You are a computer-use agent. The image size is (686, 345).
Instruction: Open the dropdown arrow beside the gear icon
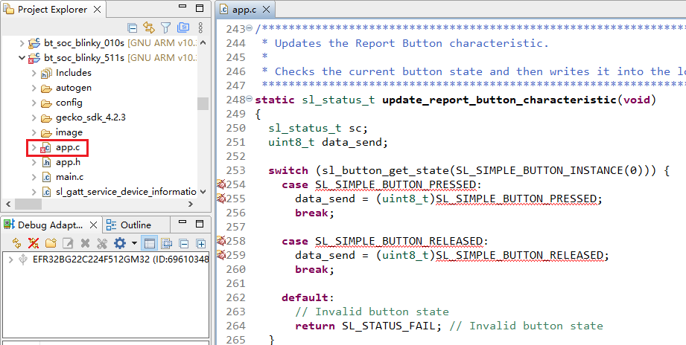[x=134, y=243]
